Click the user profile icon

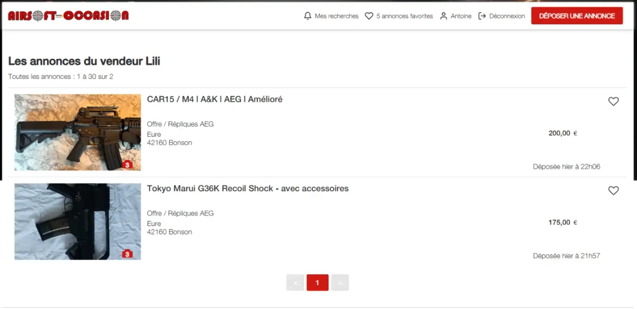pos(443,16)
